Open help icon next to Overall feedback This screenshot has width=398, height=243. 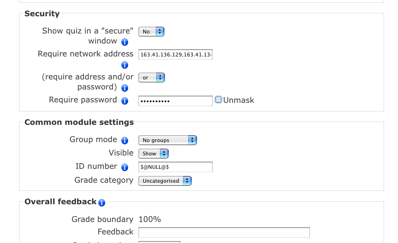(x=102, y=203)
